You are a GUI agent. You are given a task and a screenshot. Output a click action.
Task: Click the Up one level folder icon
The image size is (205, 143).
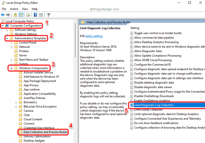15,15
